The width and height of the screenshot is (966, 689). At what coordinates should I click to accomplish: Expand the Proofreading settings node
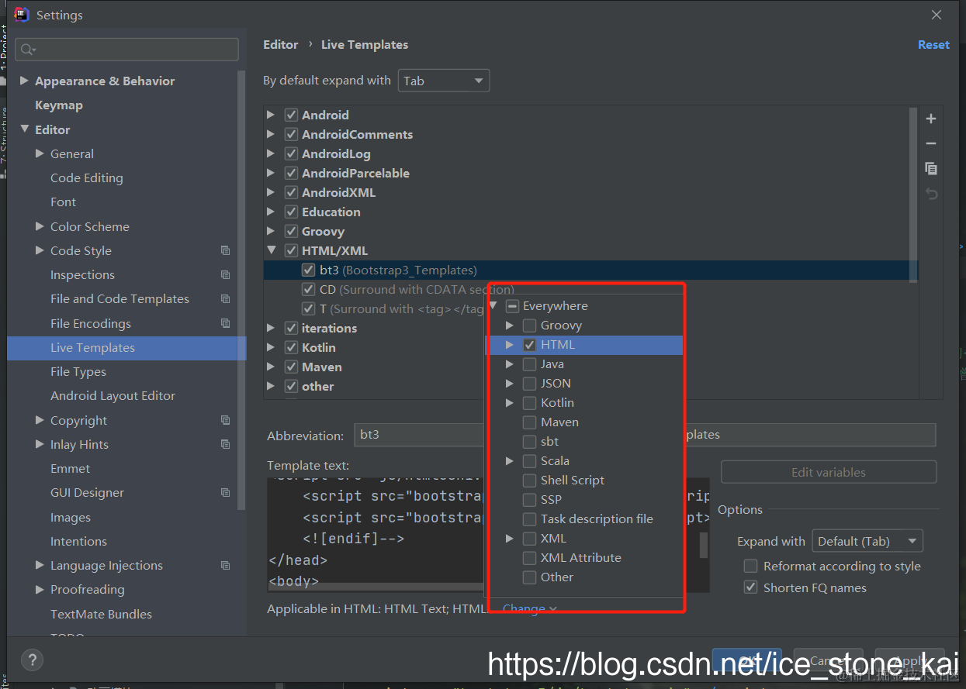pos(40,589)
